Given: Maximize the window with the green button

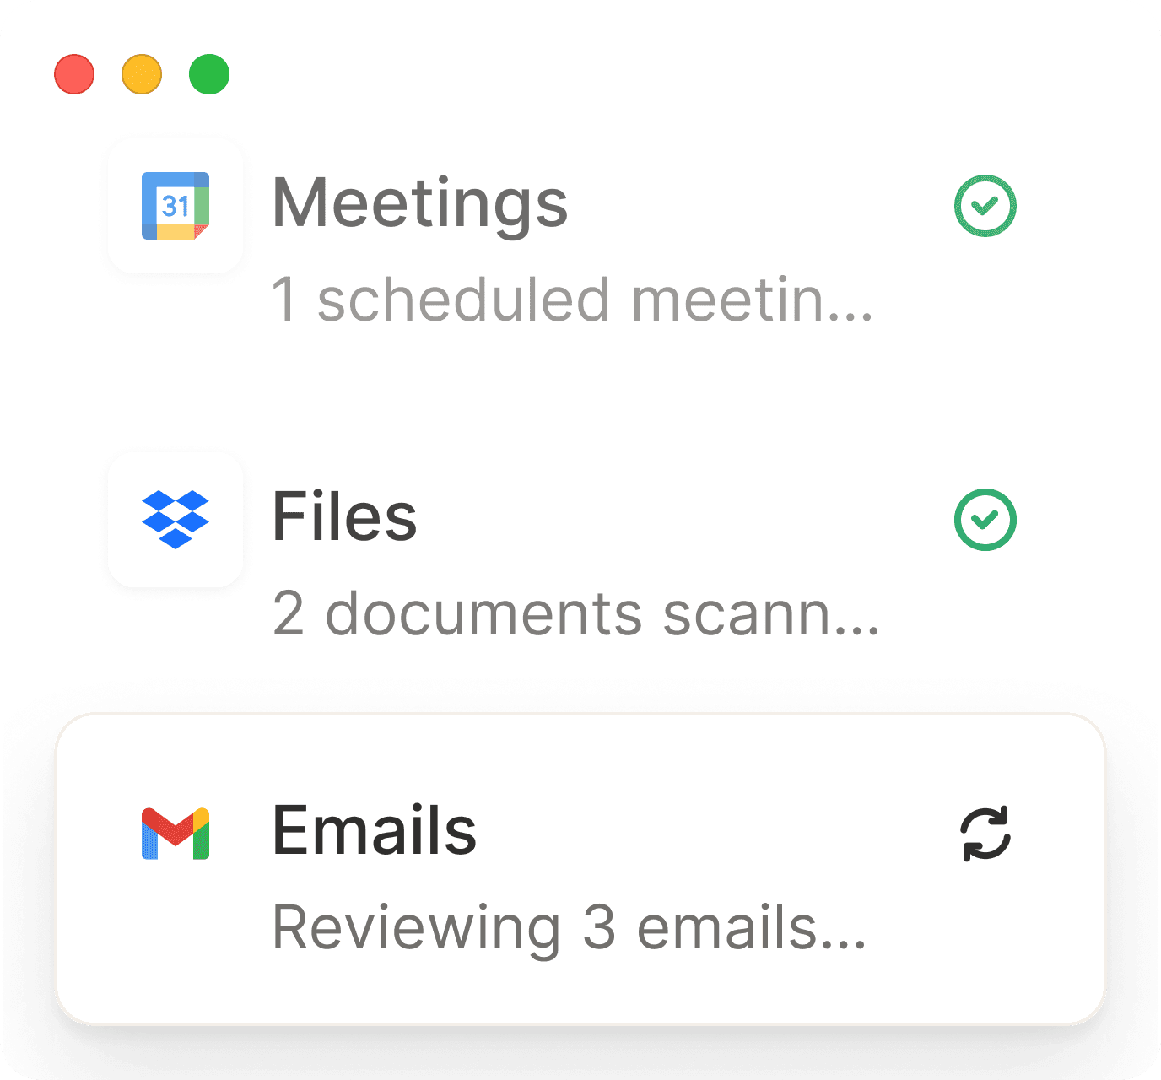Looking at the screenshot, I should click(209, 74).
